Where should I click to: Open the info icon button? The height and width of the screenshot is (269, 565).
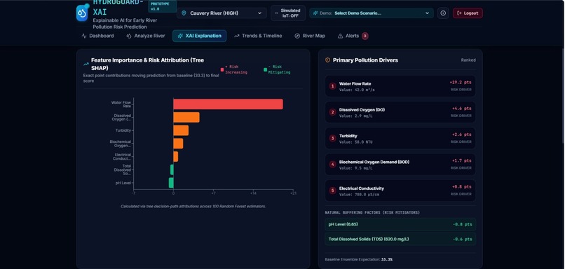(443, 13)
